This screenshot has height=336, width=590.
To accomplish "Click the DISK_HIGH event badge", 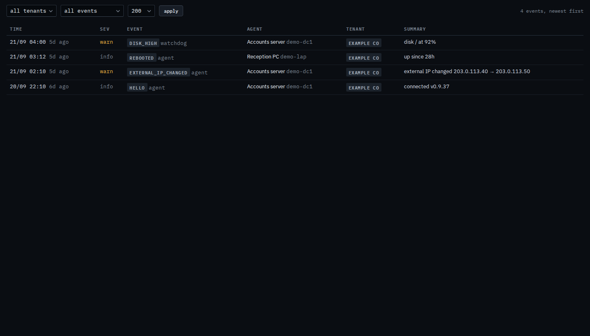I will coord(143,43).
